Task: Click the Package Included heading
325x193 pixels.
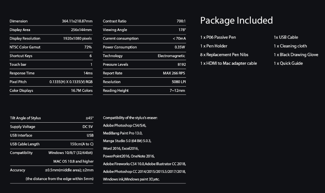Action: (x=236, y=20)
